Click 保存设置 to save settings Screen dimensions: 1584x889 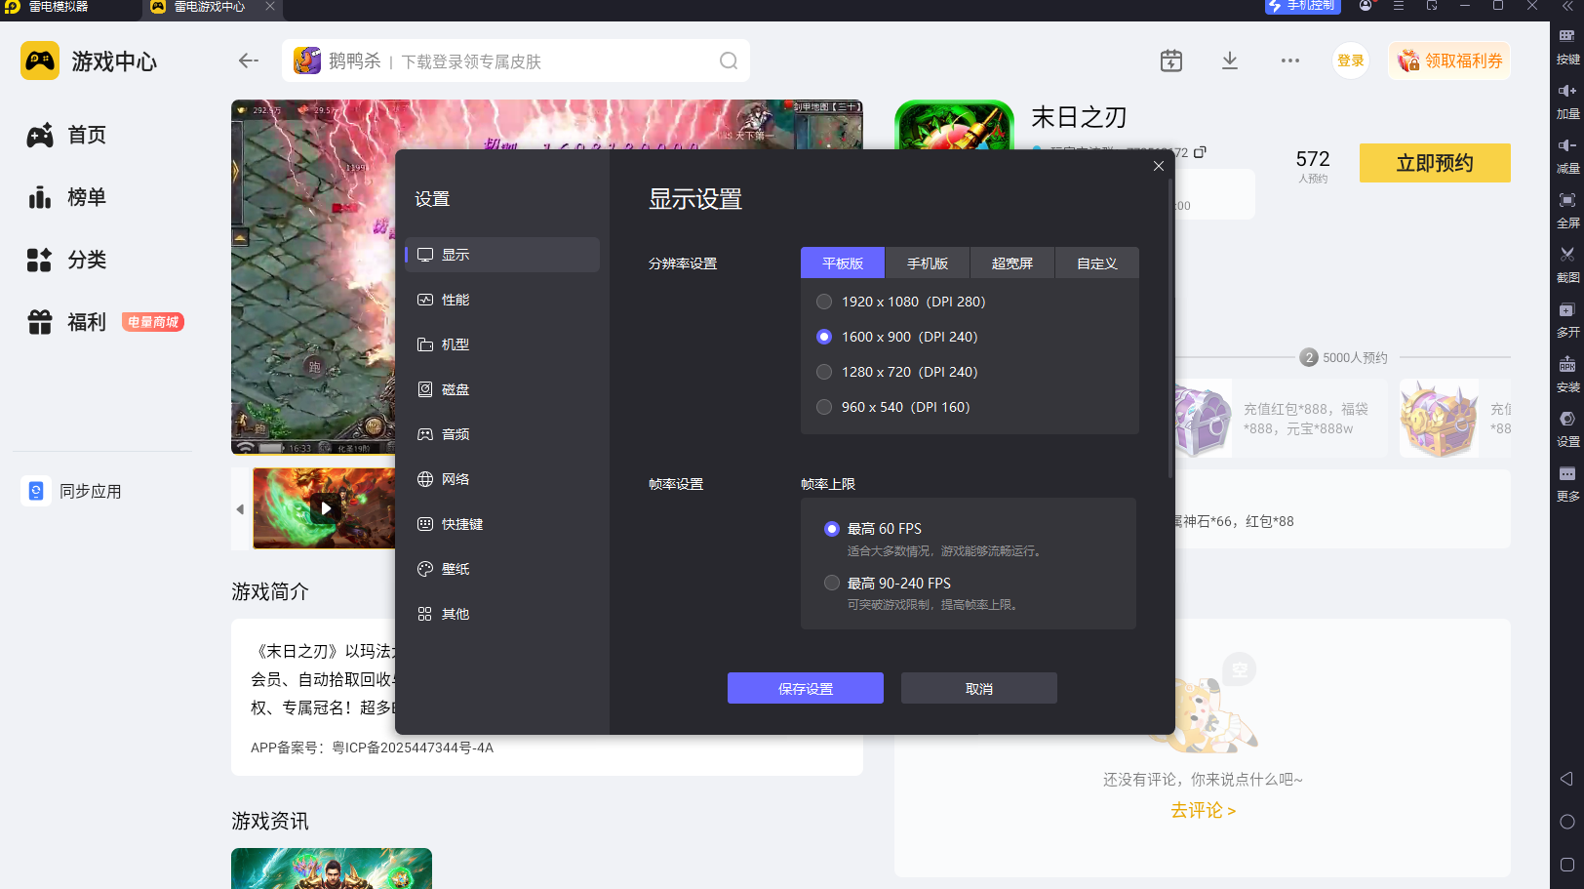point(806,688)
